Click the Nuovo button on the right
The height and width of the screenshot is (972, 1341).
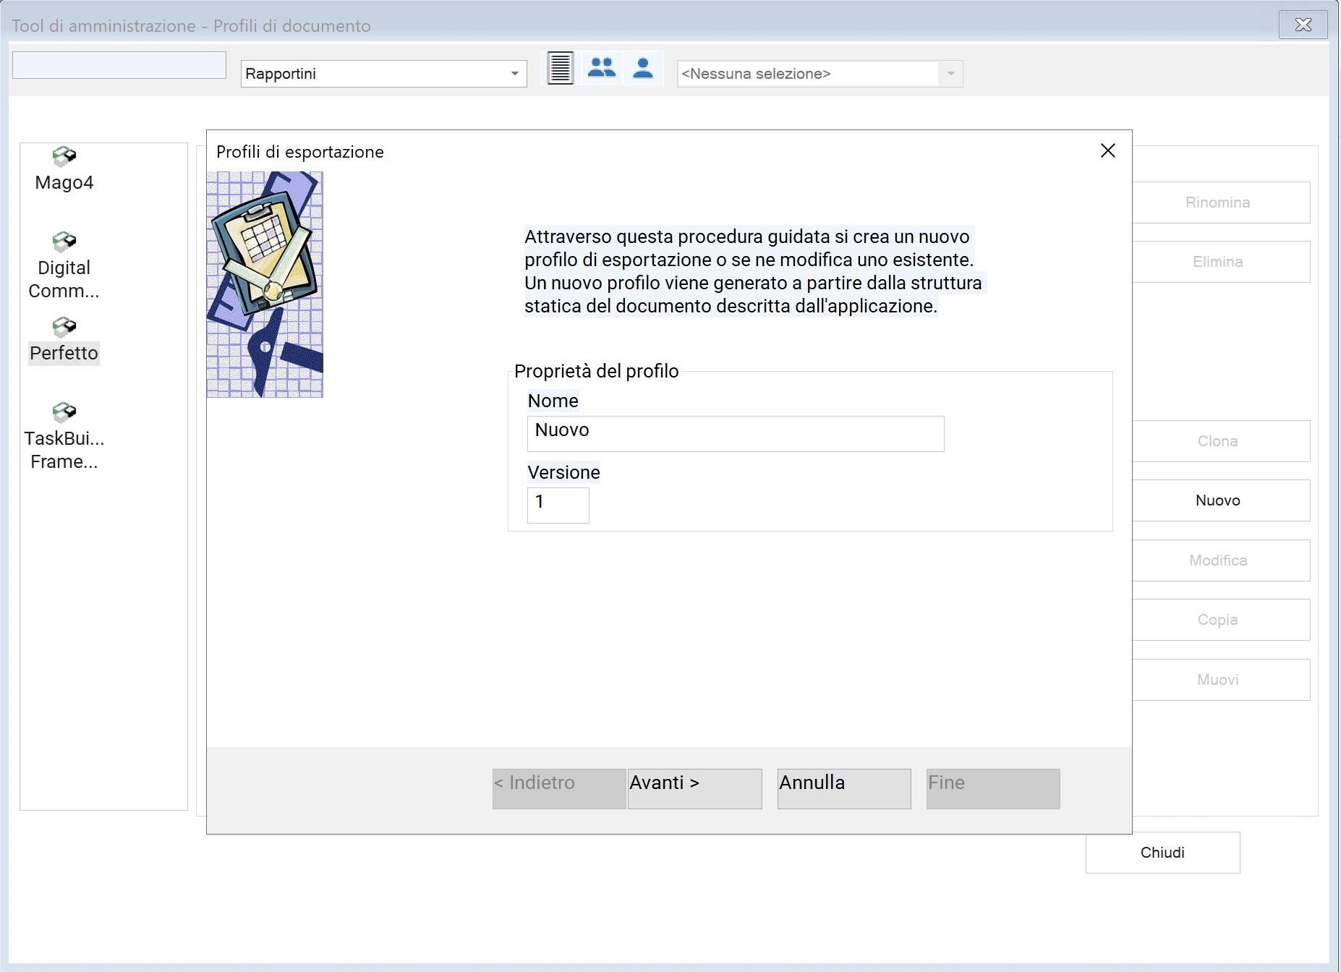click(1221, 500)
